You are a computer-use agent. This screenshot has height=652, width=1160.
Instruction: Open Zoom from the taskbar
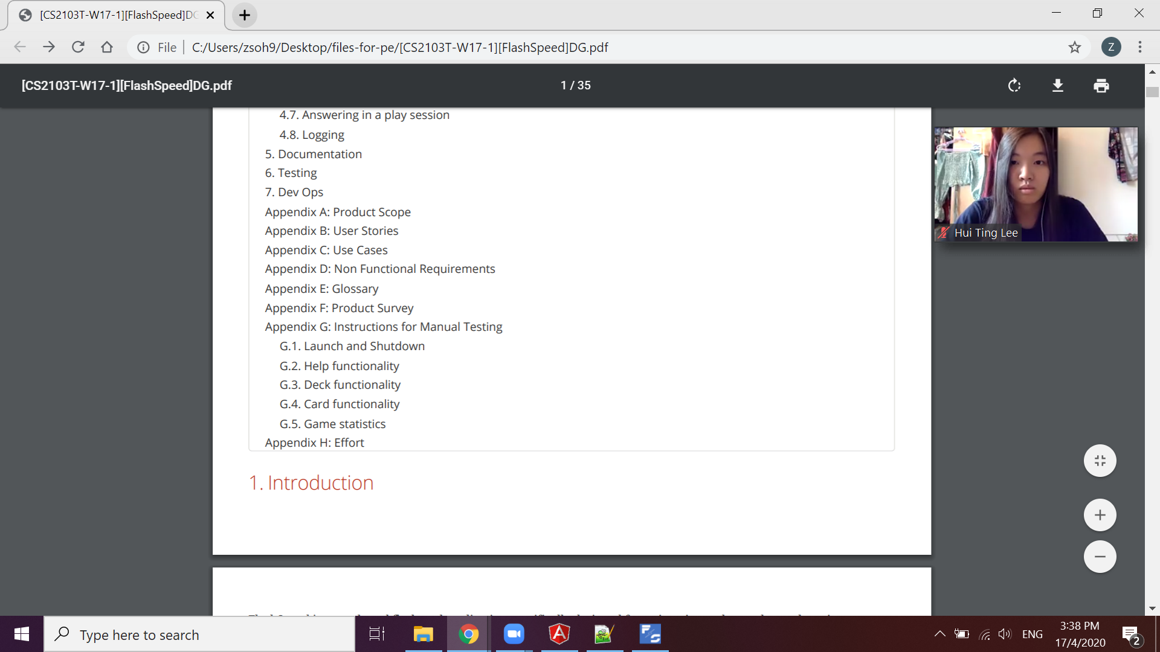tap(514, 634)
